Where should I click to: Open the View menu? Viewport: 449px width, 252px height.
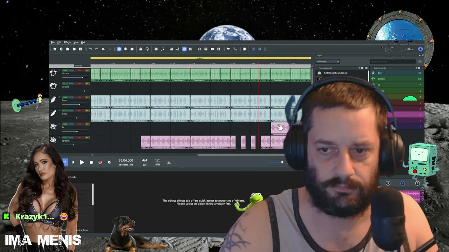tap(76, 42)
